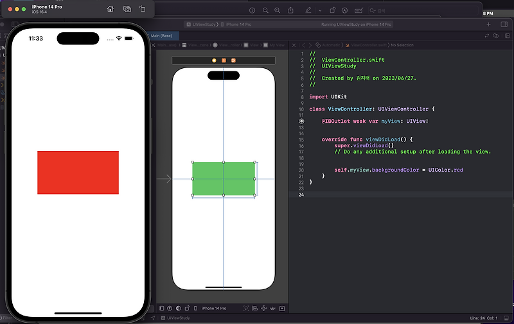Click the Embed In icon in canvas bar
The width and height of the screenshot is (514, 324).
[x=282, y=309]
